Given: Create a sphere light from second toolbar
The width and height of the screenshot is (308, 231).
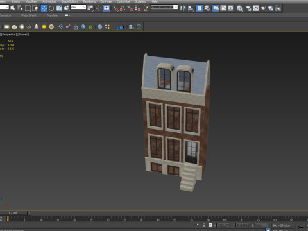Looking at the screenshot, I should pyautogui.click(x=22, y=27).
